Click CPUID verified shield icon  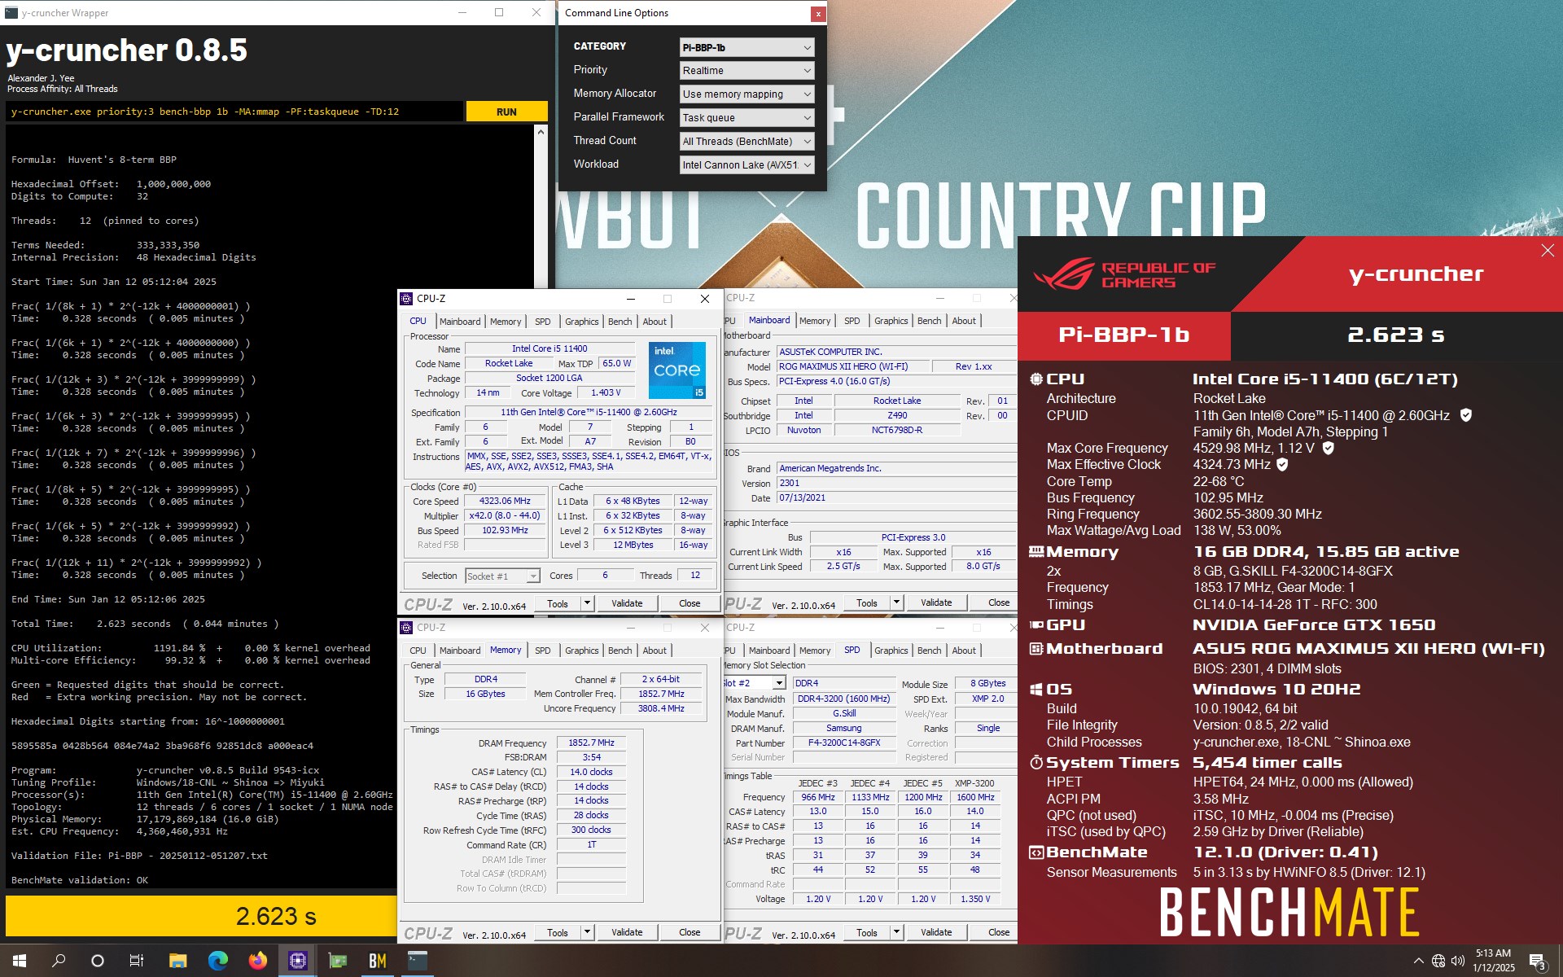[1466, 415]
